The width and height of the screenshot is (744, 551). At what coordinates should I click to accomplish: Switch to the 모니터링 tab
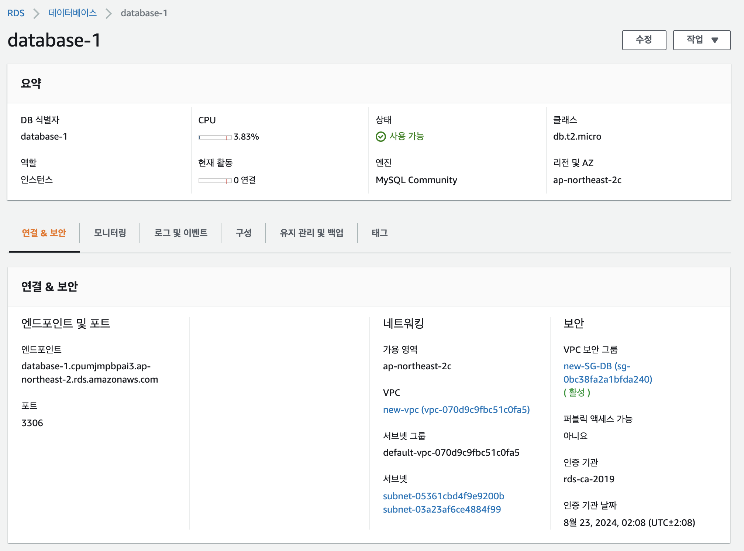point(110,233)
